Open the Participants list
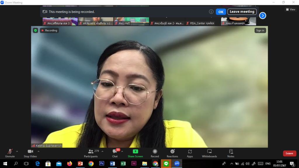Screen dimensions: 299x168 [x=91, y=153]
